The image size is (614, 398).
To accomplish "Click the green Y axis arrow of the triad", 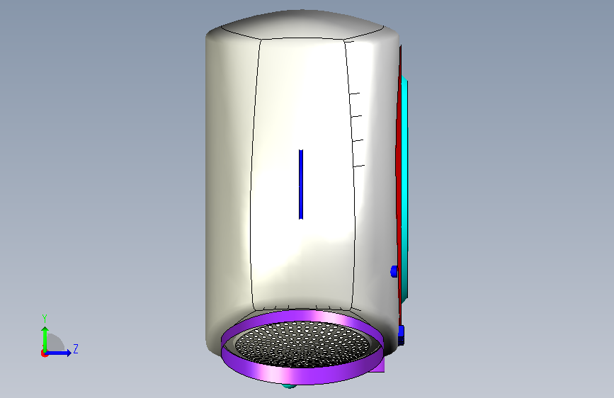I will coord(45,339).
